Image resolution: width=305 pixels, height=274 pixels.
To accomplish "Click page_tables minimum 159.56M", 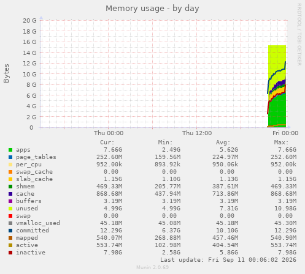I will pyautogui.click(x=168, y=157).
